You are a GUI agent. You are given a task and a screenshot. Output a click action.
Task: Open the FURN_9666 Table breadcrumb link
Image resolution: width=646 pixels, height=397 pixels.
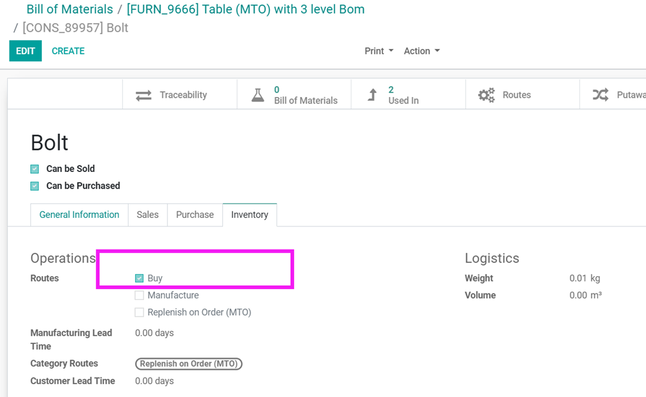(x=245, y=10)
